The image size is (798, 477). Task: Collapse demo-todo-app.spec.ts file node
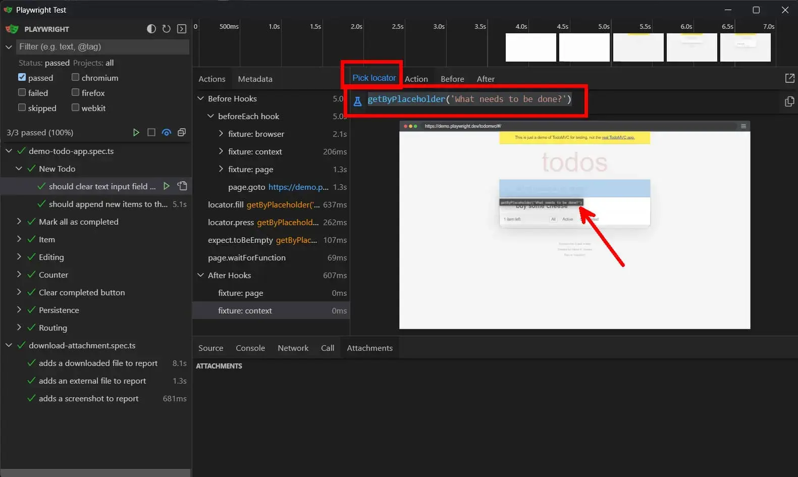click(9, 151)
